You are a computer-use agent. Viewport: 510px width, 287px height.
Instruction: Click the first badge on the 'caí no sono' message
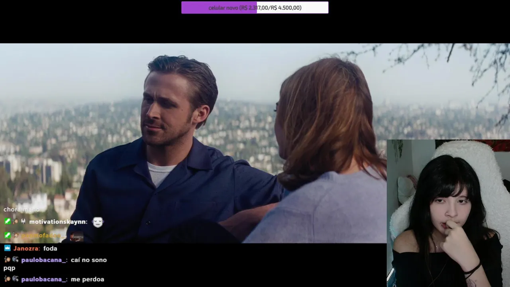coord(7,260)
